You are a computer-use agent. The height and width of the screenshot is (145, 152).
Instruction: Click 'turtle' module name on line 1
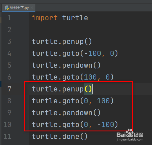(75, 18)
